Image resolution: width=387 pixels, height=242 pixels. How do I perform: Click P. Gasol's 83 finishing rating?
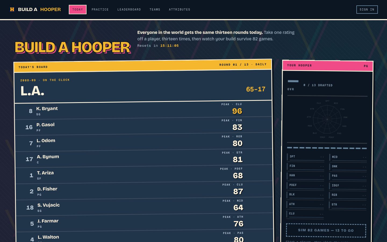pos(237,127)
